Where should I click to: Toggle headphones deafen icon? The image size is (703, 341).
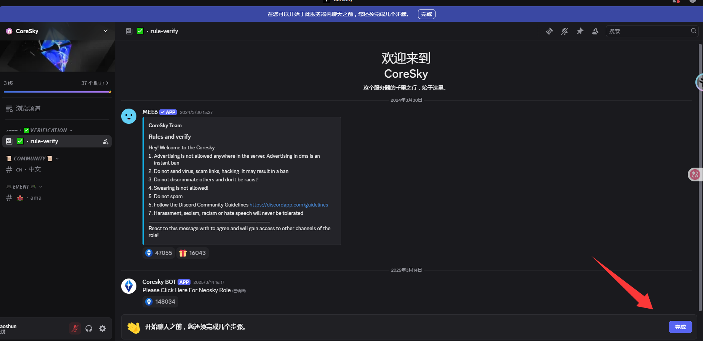pyautogui.click(x=89, y=328)
